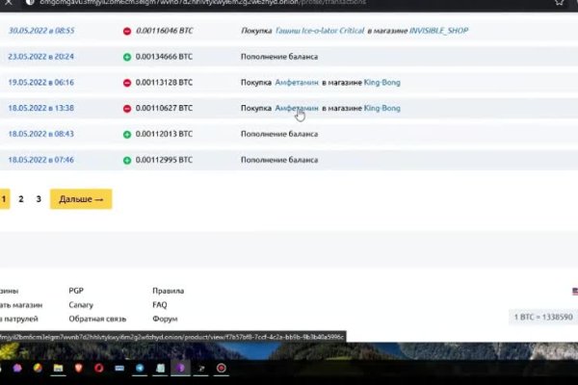Click the "1 BTC = 1338590" rate box

click(x=544, y=317)
